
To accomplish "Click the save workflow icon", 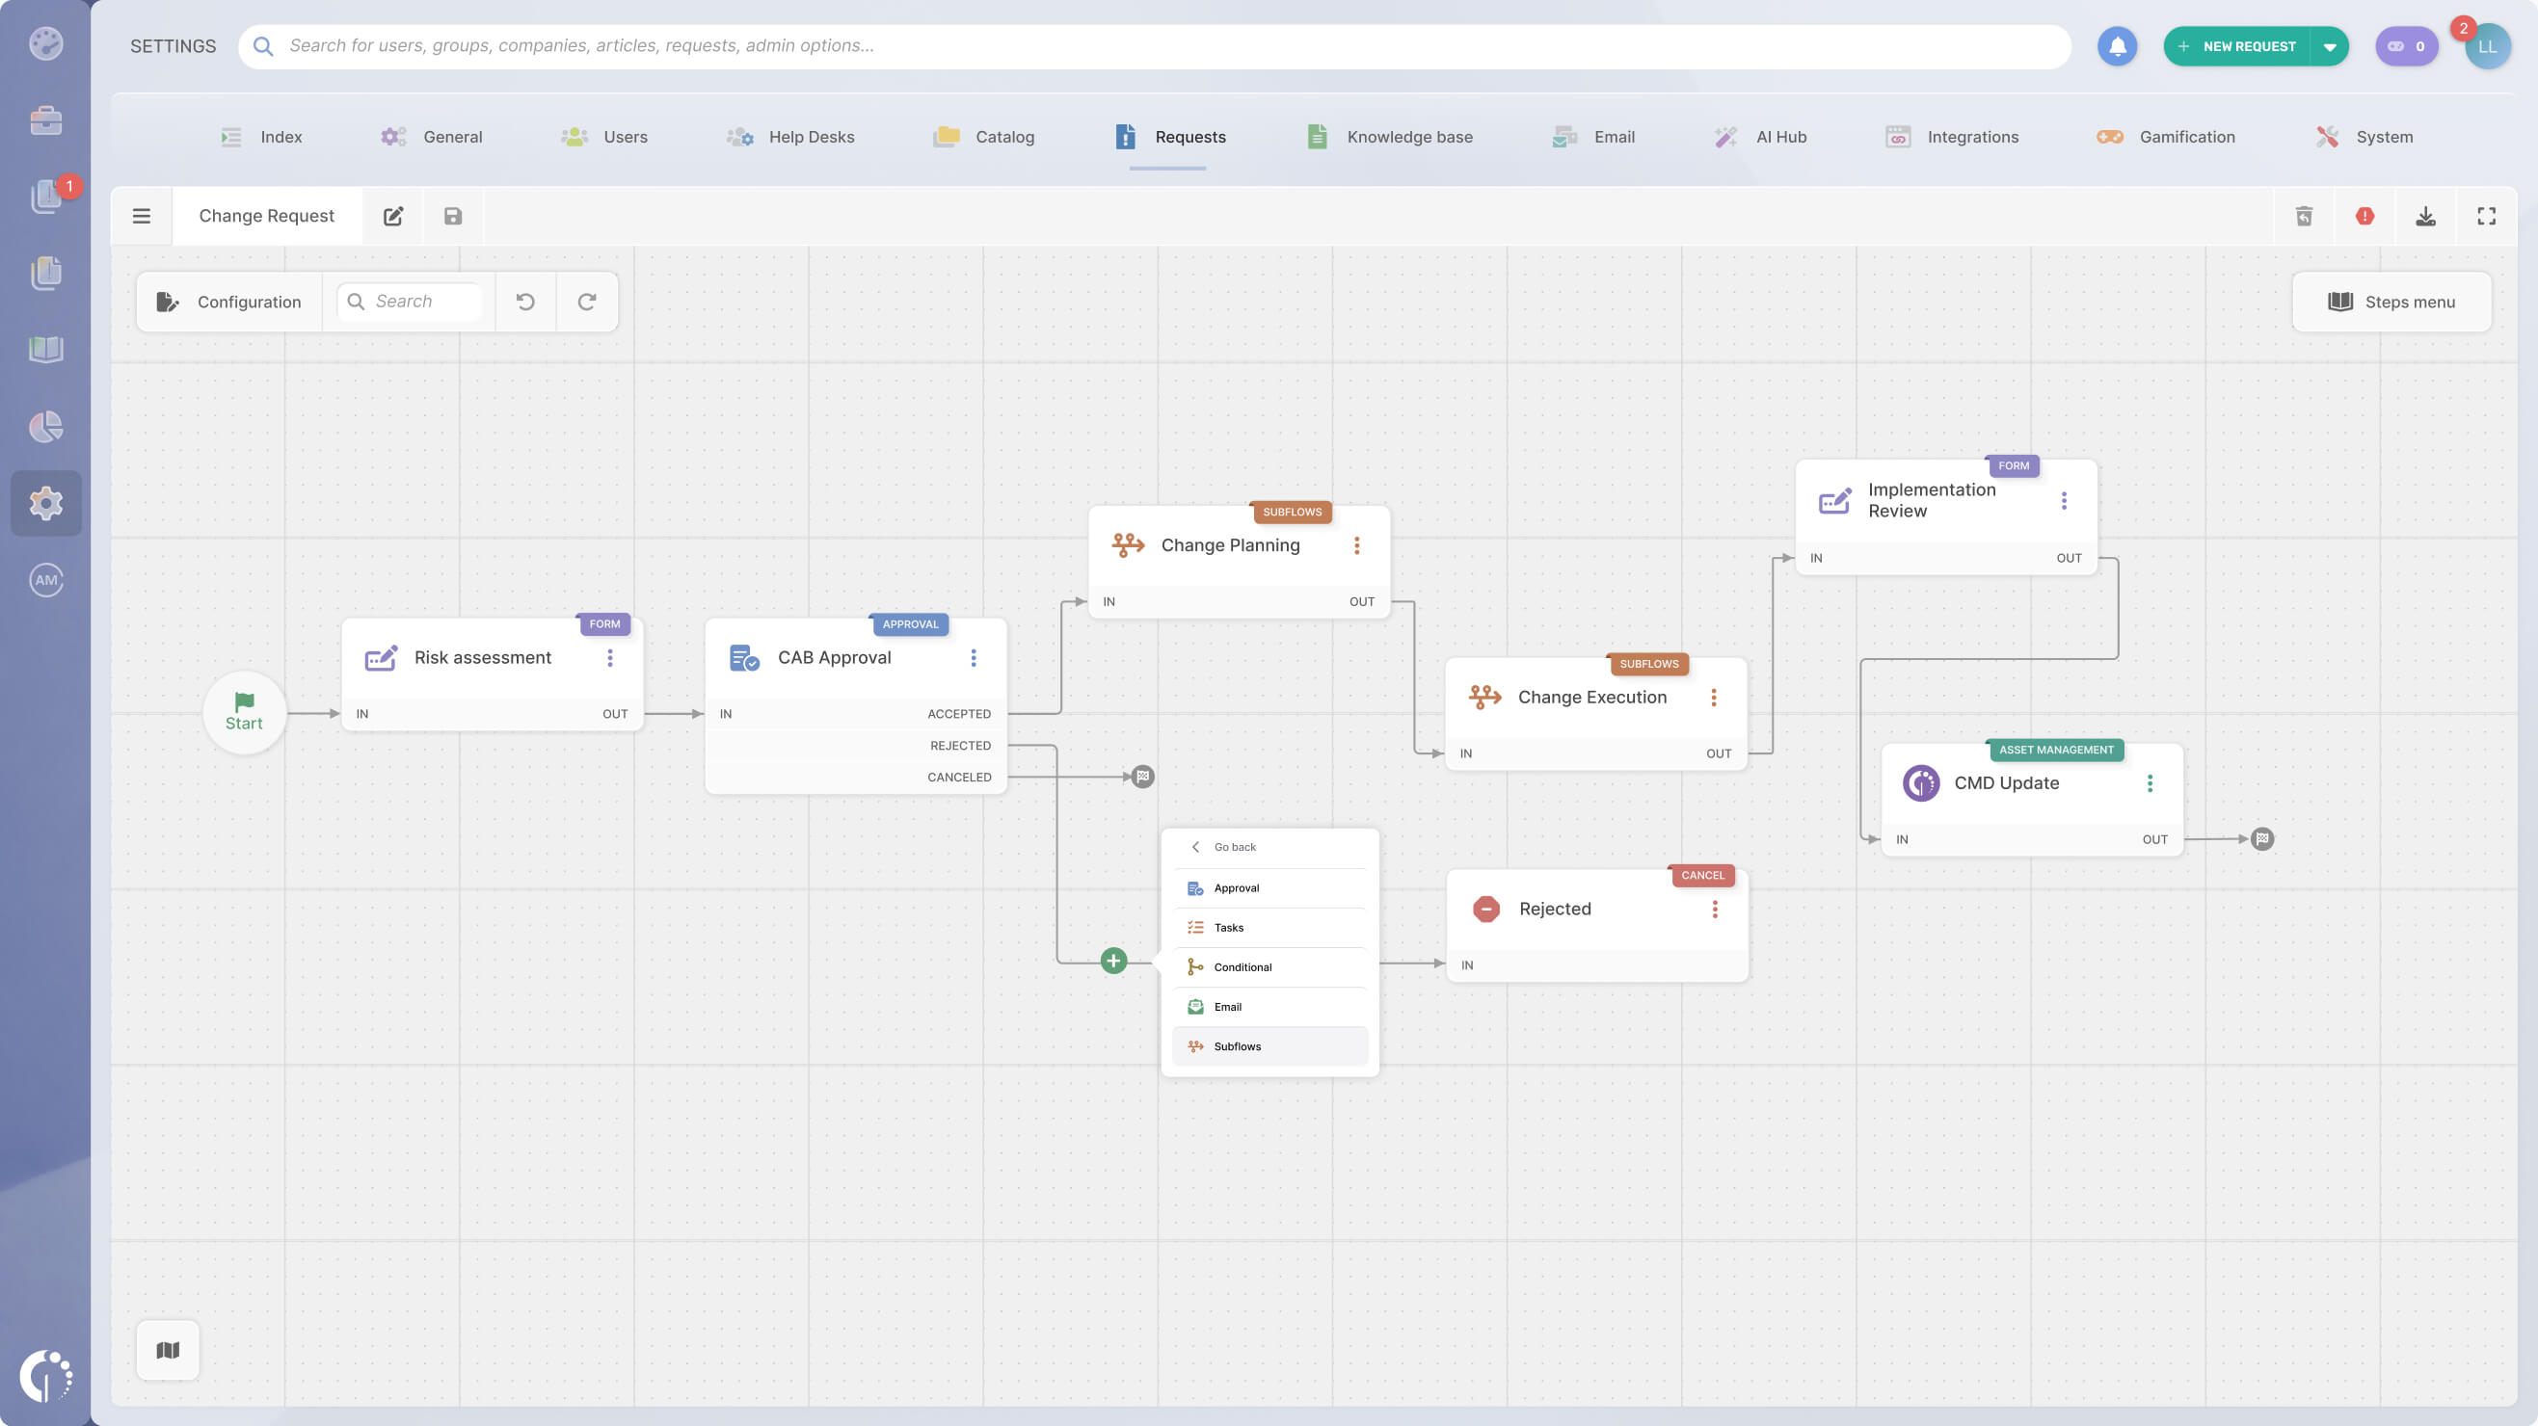I will [x=452, y=216].
